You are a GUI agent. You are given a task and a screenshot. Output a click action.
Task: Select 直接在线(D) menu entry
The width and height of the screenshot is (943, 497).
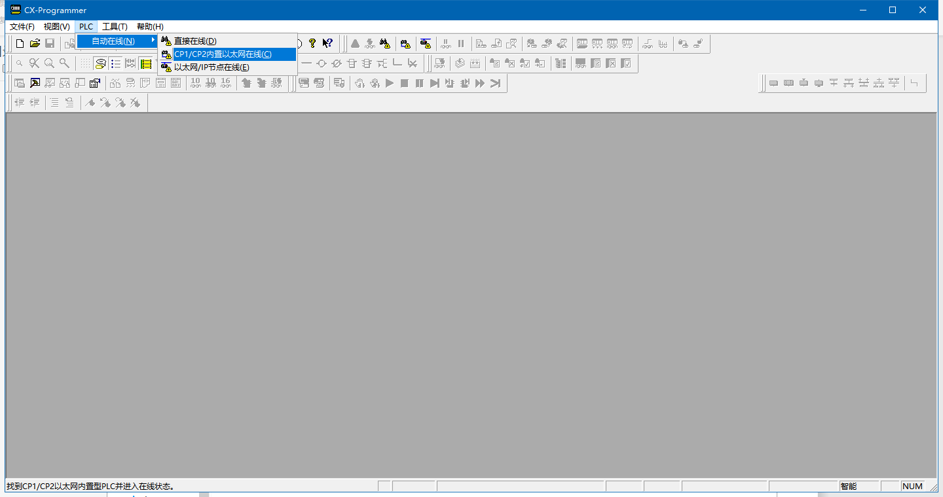(x=195, y=41)
